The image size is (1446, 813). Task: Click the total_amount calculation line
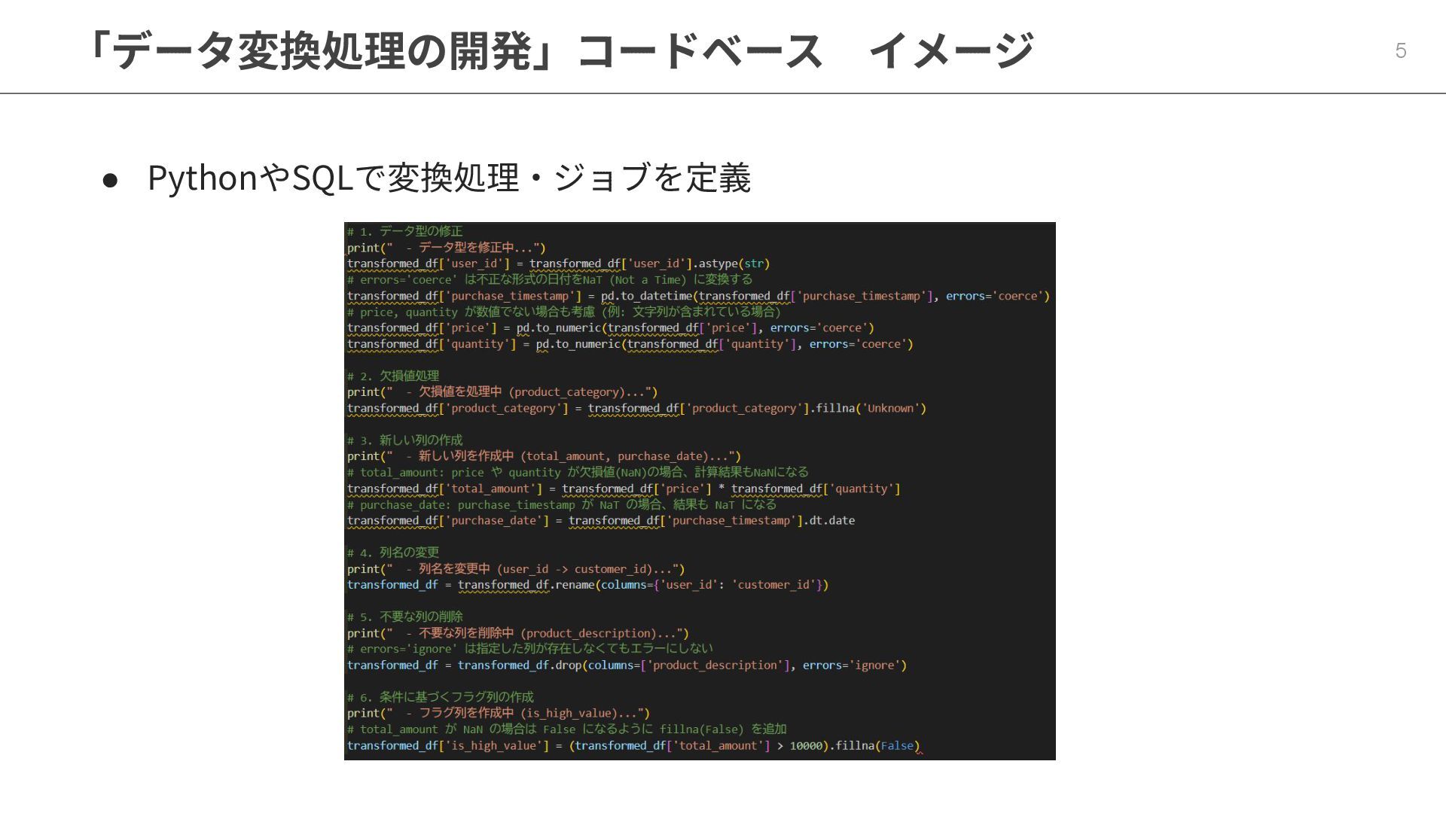pos(624,489)
